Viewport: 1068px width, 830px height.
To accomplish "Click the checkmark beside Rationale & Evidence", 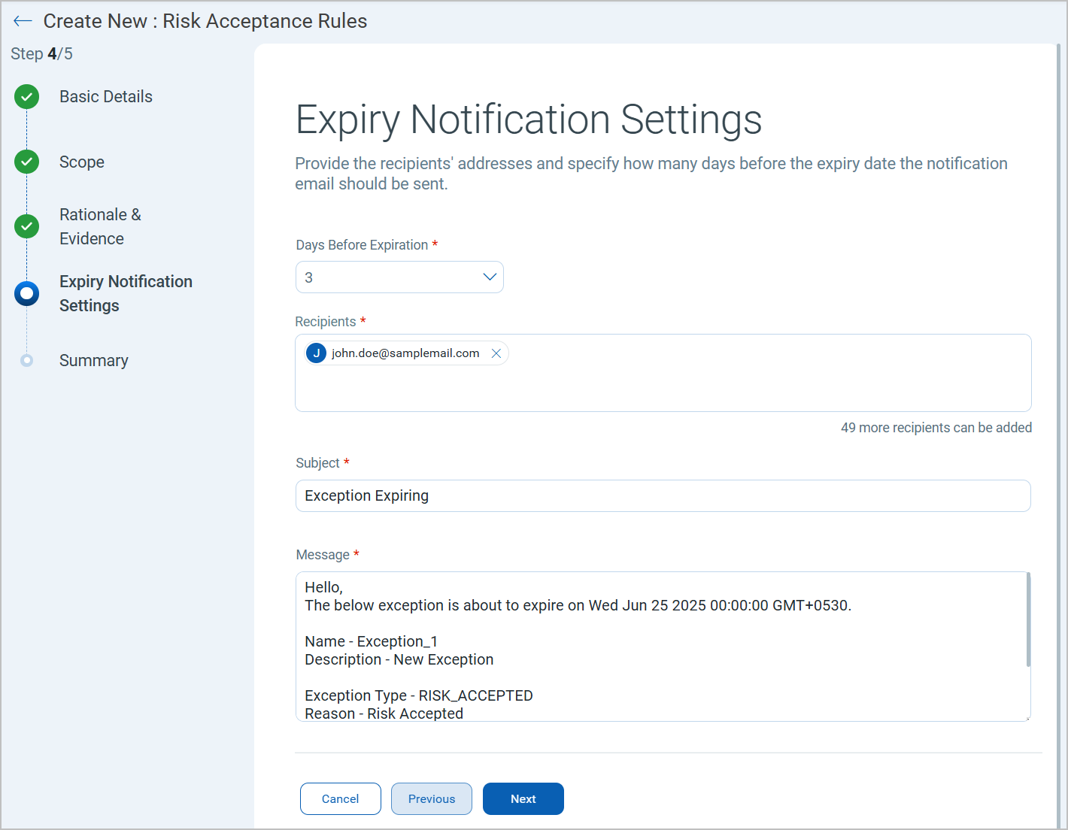I will tap(26, 226).
